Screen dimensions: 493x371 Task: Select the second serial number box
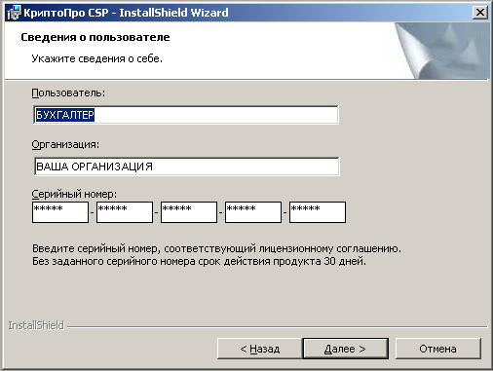[x=125, y=212]
